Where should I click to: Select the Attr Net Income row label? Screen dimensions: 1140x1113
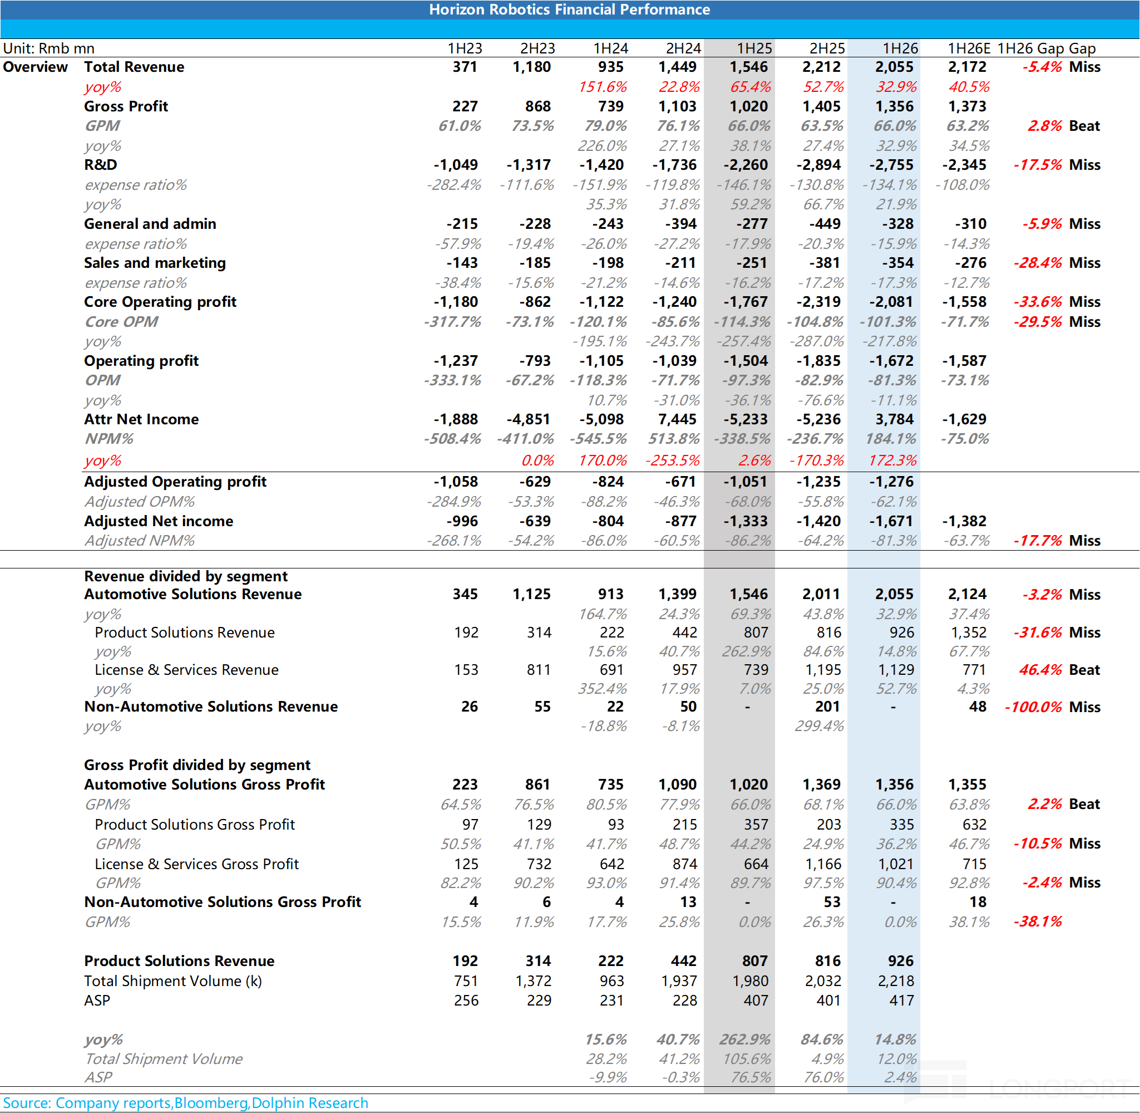(141, 419)
